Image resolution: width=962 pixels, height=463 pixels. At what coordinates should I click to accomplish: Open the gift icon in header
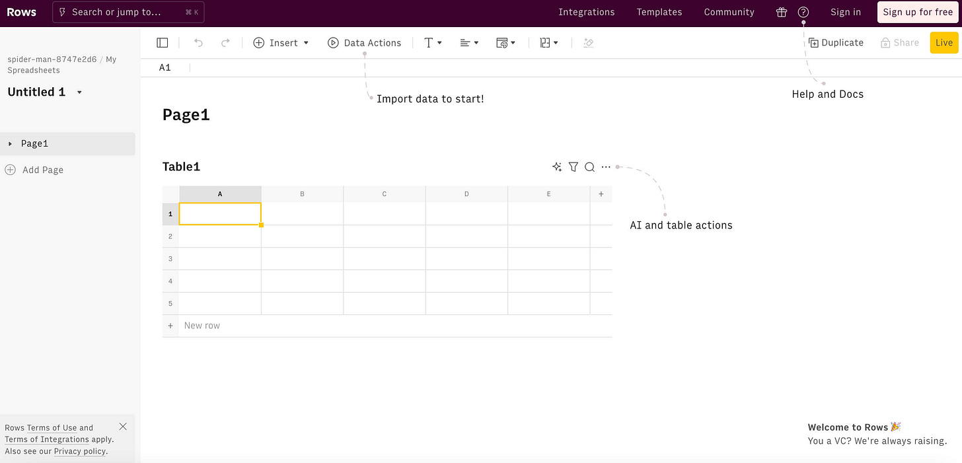click(782, 12)
